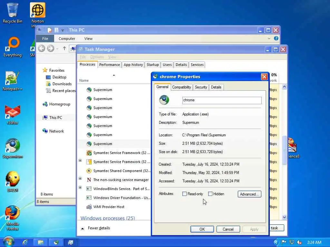Select Network in the navigation pane

pyautogui.click(x=53, y=131)
